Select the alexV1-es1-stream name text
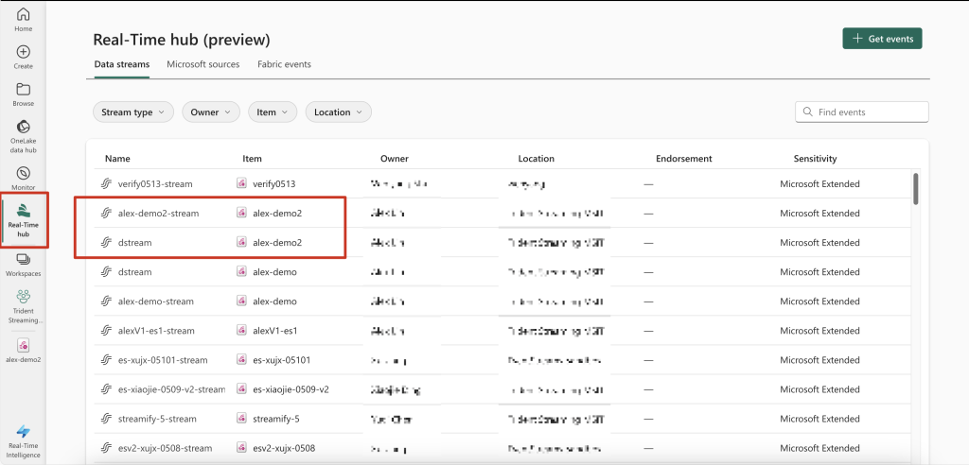 pos(156,331)
